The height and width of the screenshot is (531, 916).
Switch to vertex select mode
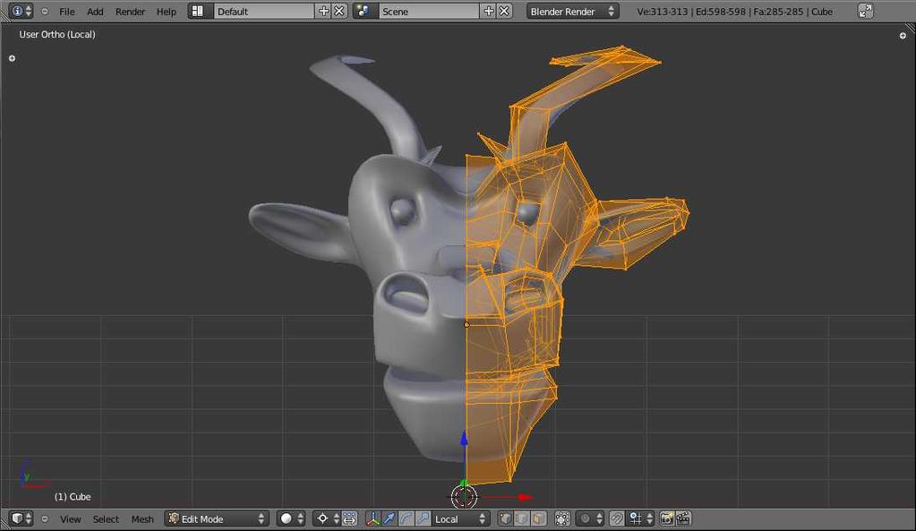click(505, 518)
